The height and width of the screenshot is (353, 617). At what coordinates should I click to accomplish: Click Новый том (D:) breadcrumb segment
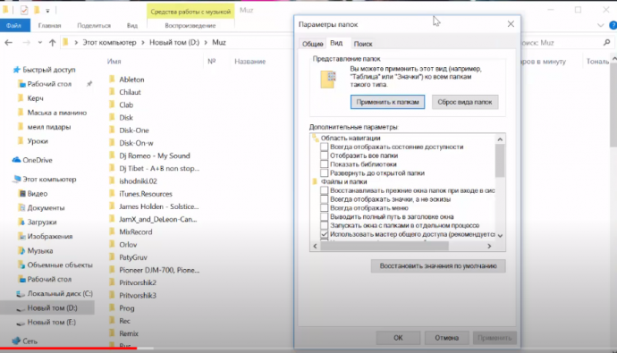tap(174, 43)
